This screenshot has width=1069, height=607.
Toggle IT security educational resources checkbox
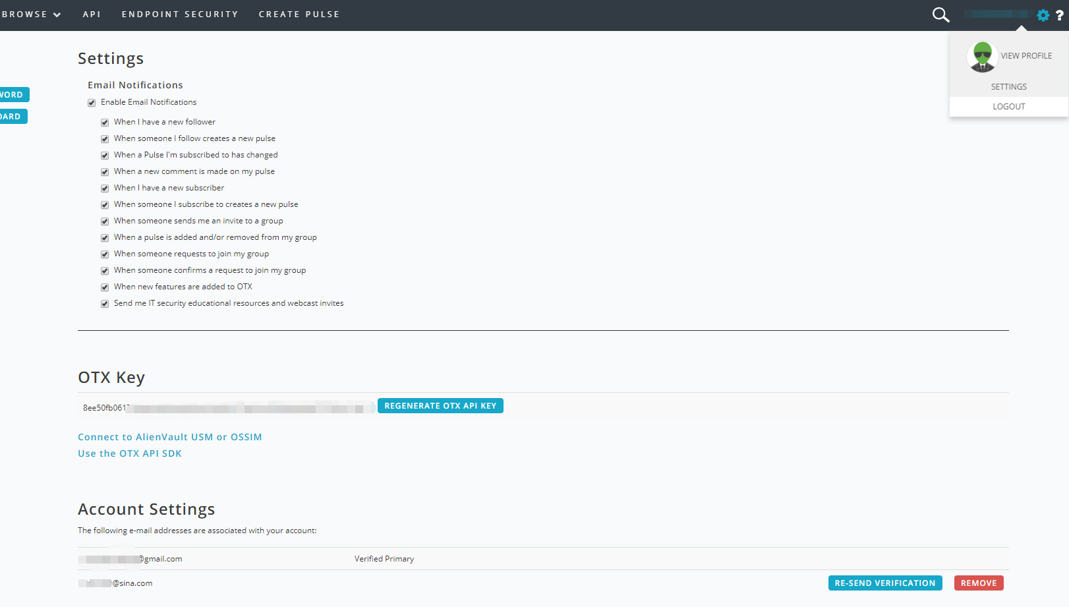click(105, 304)
